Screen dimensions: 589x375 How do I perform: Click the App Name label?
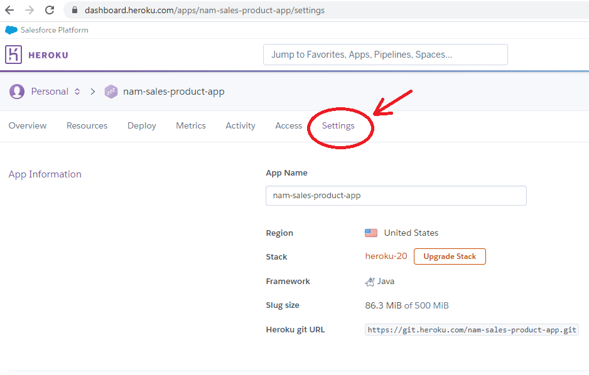[286, 173]
